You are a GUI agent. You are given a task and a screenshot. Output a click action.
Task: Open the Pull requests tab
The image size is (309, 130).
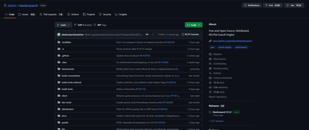(x=51, y=14)
